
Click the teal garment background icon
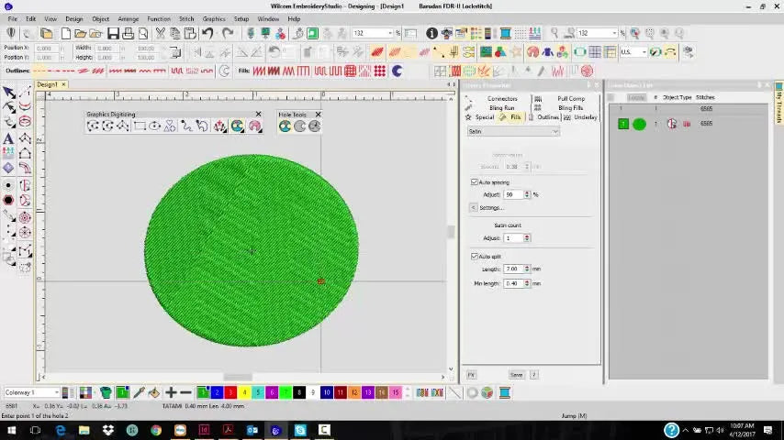point(106,393)
